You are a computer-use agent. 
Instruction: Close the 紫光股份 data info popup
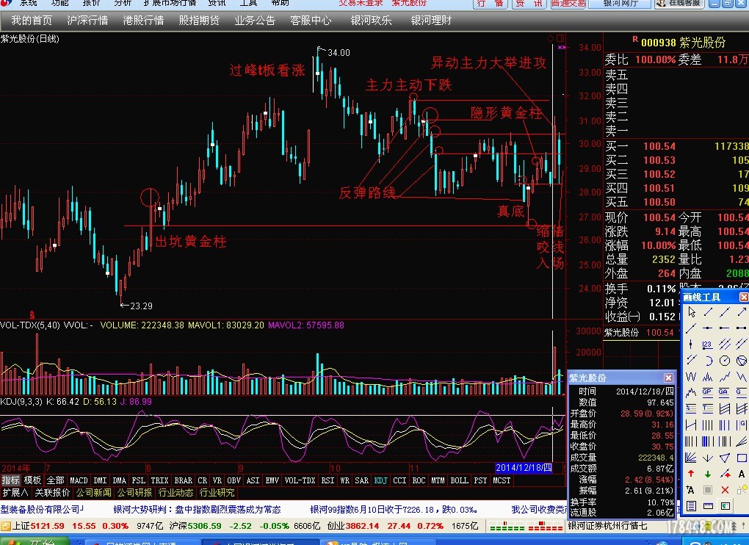[x=669, y=378]
